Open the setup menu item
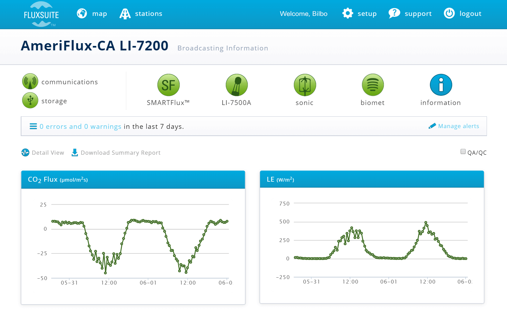The height and width of the screenshot is (326, 507). pos(367,14)
